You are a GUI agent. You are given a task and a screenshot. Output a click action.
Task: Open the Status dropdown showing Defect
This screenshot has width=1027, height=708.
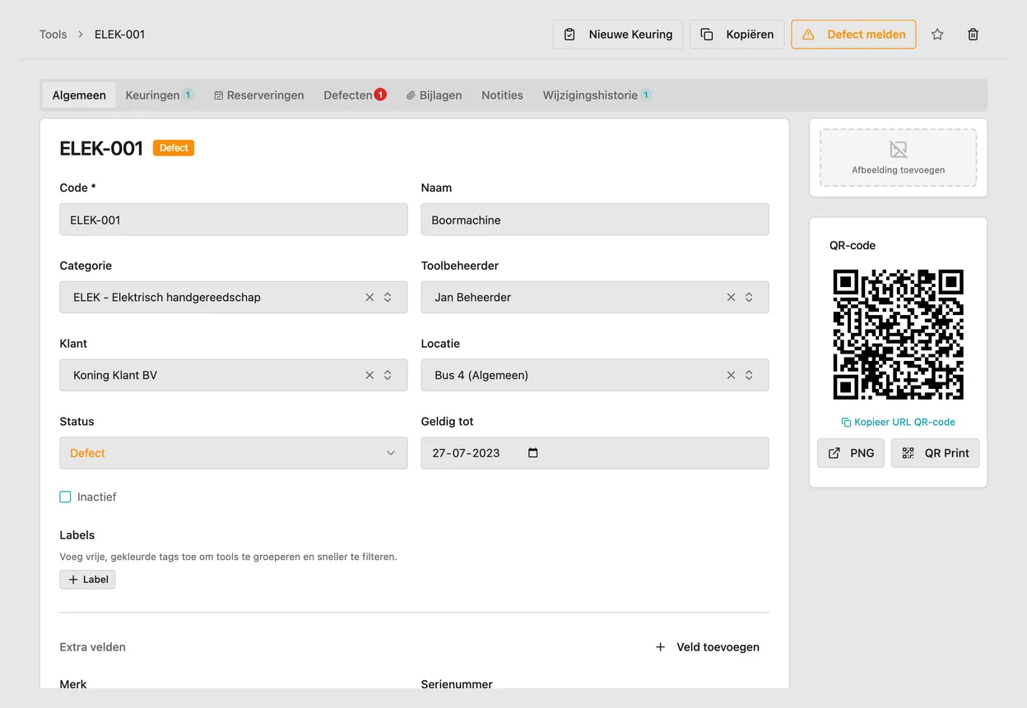(234, 453)
